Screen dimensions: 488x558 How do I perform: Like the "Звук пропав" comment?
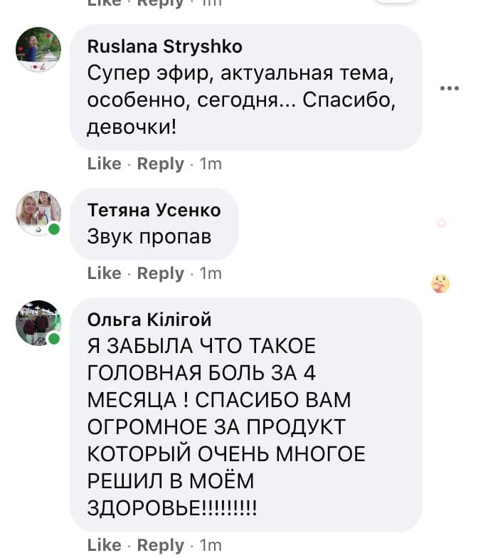point(104,273)
